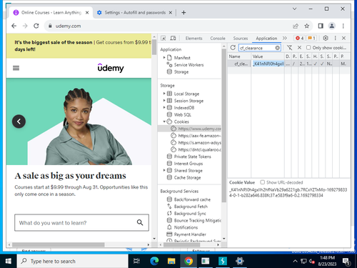Bookmark this page with the star
357x268 pixels.
pos(307,26)
